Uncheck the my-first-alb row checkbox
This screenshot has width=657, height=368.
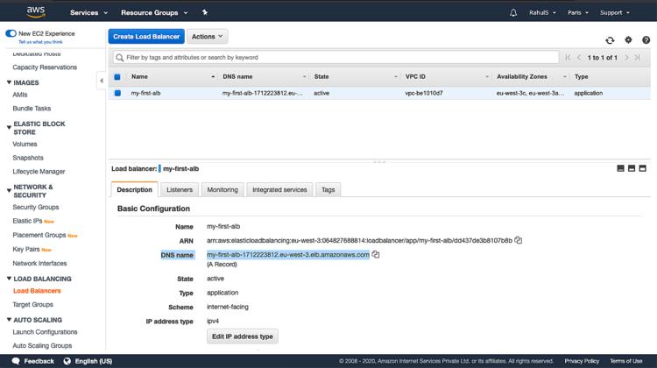117,93
